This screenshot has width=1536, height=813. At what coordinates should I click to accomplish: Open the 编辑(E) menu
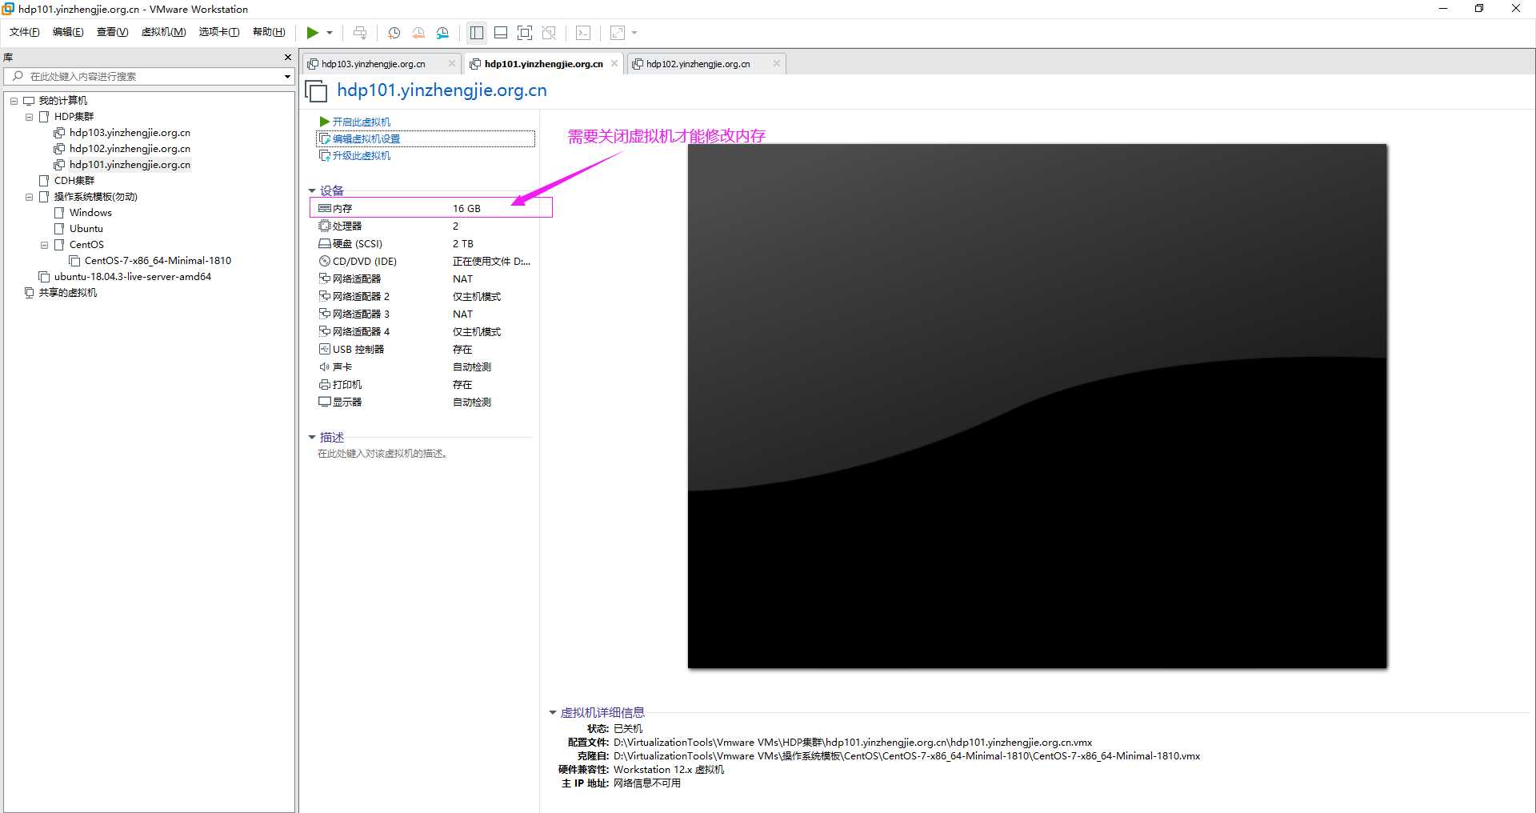(x=68, y=32)
